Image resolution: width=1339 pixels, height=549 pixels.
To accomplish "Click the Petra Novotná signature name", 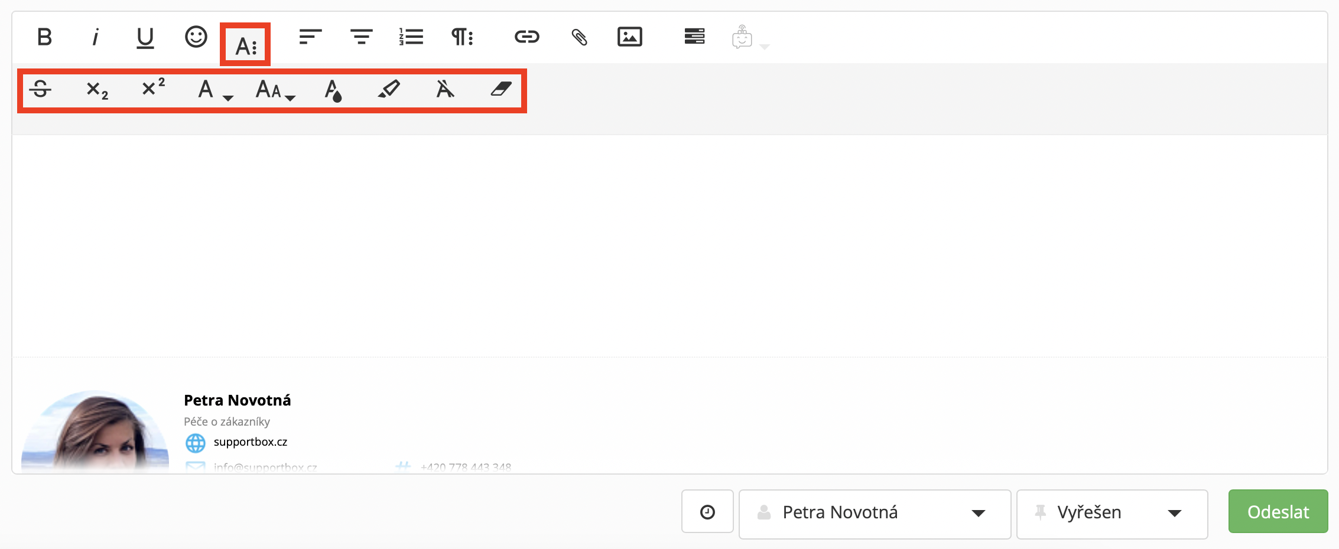I will [238, 401].
